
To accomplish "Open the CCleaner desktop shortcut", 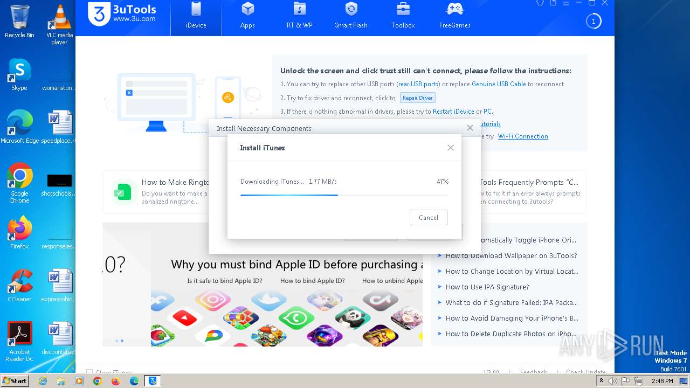I will tap(19, 286).
